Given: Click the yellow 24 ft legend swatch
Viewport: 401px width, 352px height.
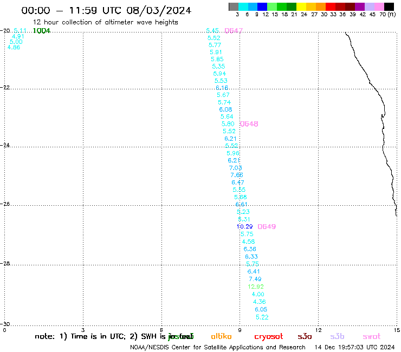Looking at the screenshot, I should [x=301, y=6].
